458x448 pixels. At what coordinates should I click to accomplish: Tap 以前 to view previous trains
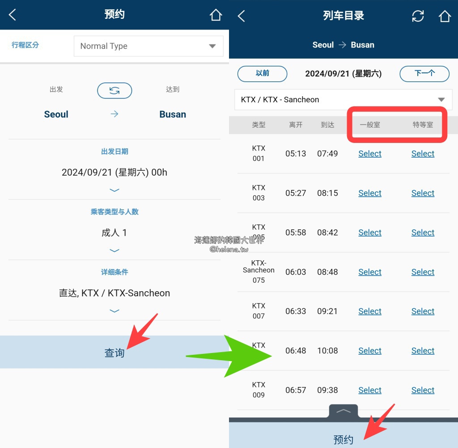[x=262, y=73]
